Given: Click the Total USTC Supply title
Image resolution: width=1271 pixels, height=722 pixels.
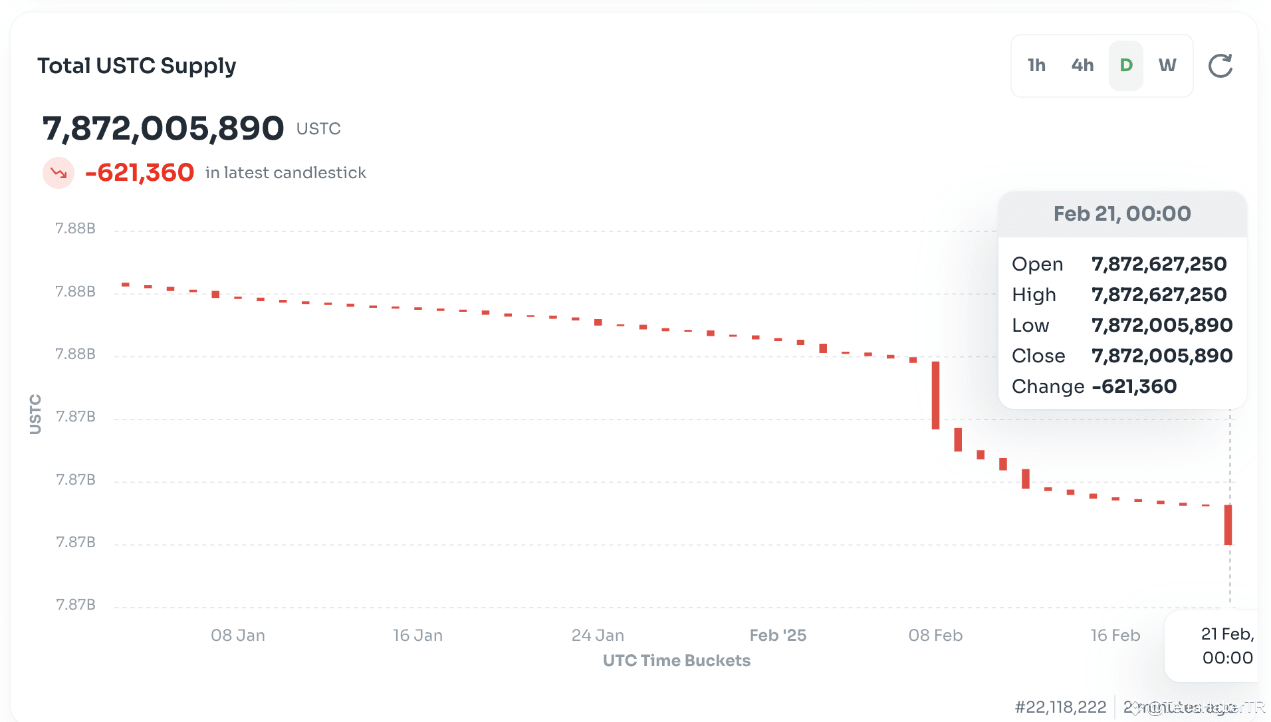Looking at the screenshot, I should pyautogui.click(x=136, y=65).
